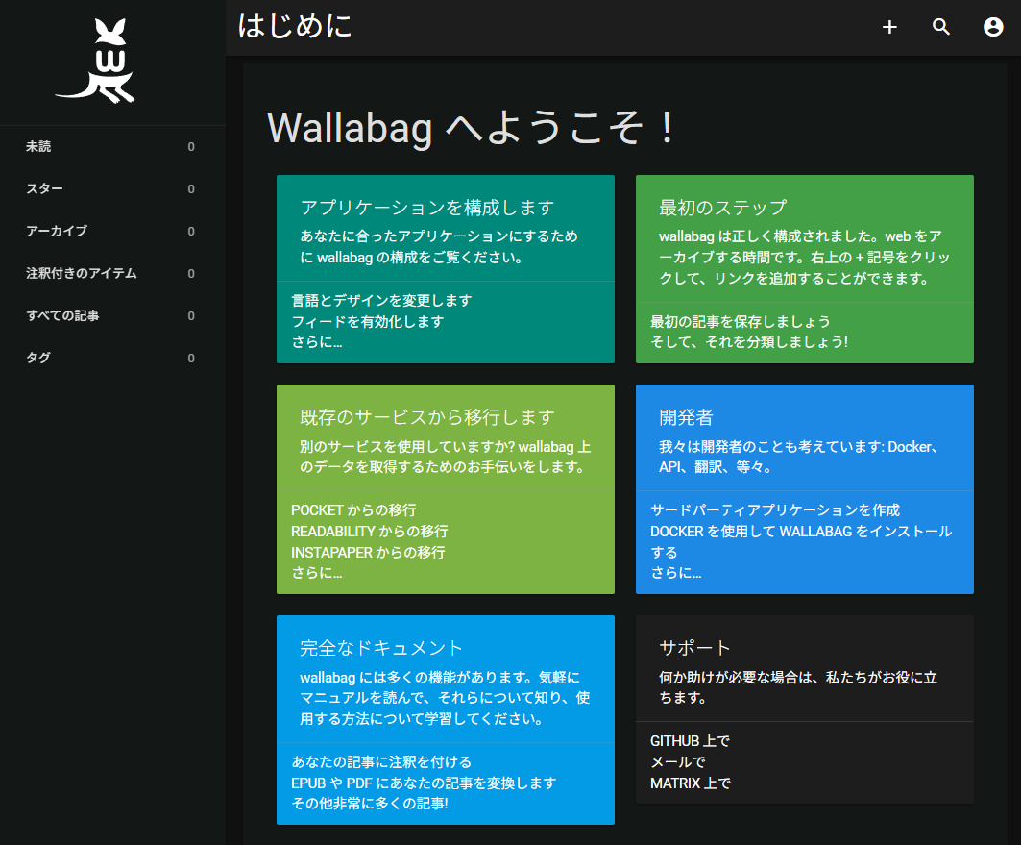Open the GITHUB 上で support link
This screenshot has width=1021, height=845.
click(691, 741)
